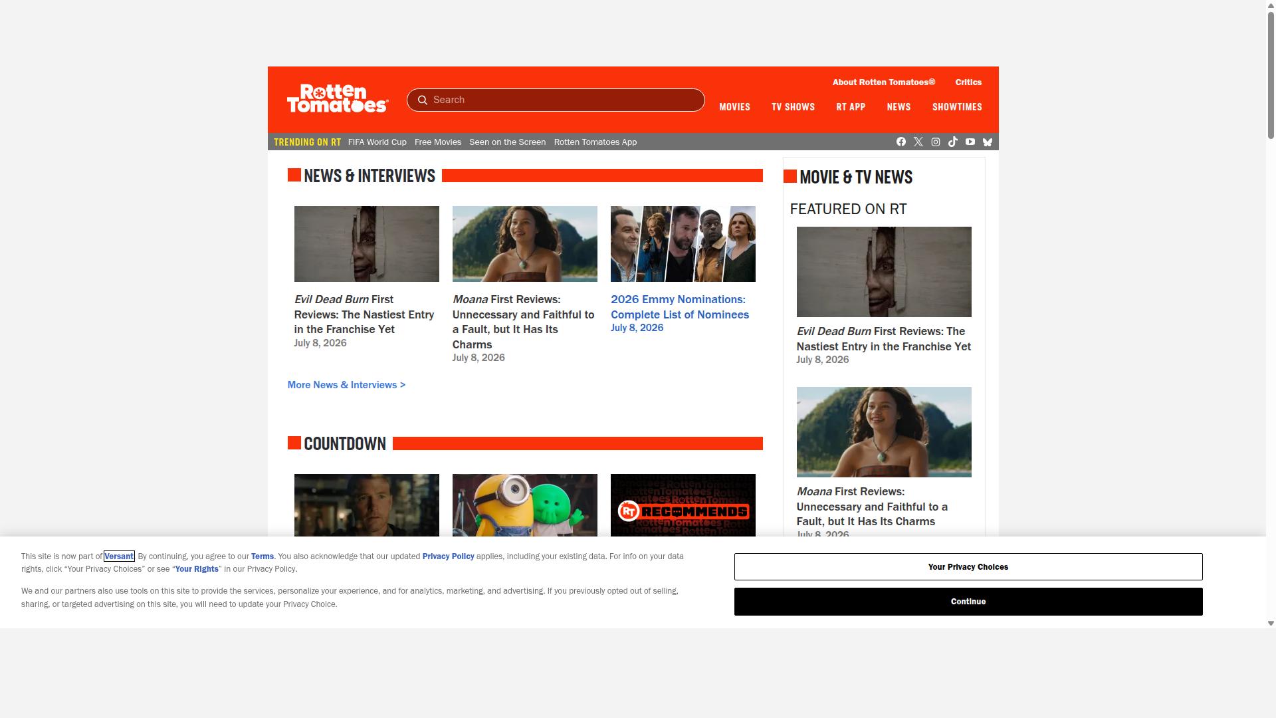
Task: Click scrollbar up arrow
Action: pyautogui.click(x=1271, y=5)
